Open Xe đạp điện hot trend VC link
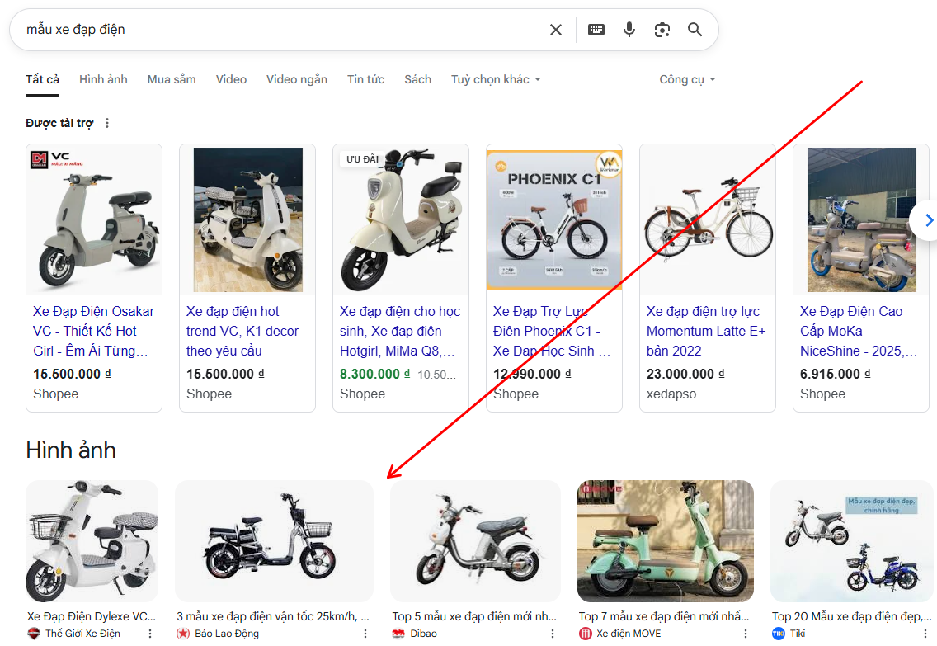 (242, 331)
